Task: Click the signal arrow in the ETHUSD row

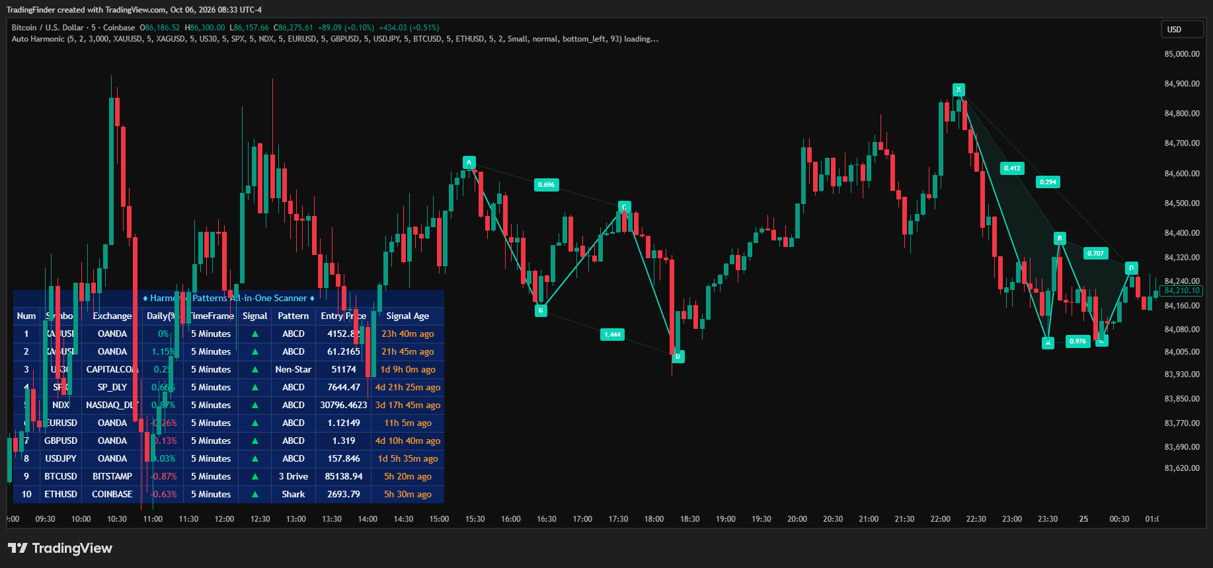Action: click(254, 495)
